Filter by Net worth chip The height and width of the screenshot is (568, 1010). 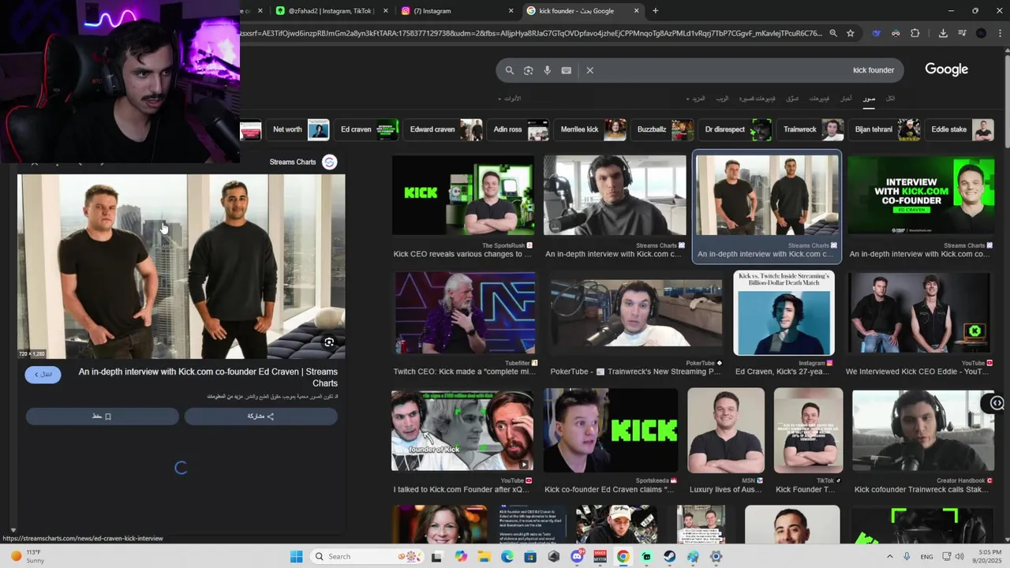(298, 129)
